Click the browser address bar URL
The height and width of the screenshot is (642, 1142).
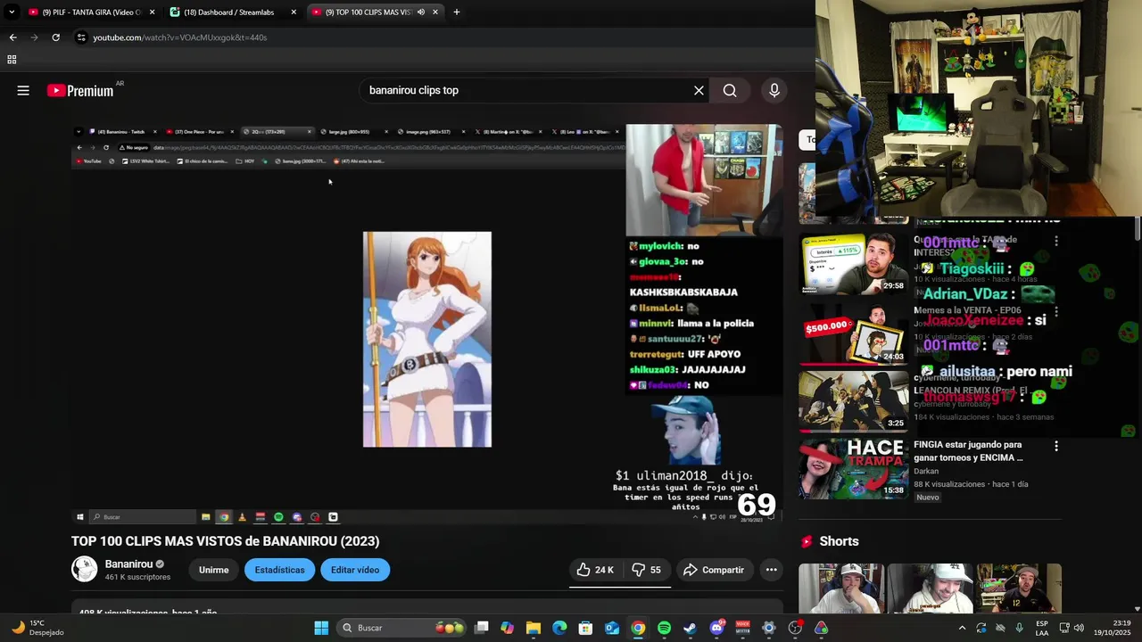pos(180,37)
